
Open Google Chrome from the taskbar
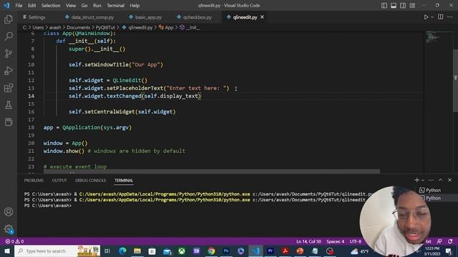click(x=211, y=251)
